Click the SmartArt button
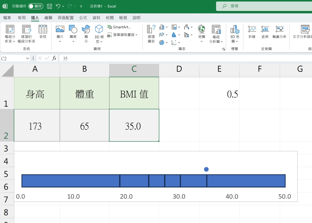 (x=119, y=27)
